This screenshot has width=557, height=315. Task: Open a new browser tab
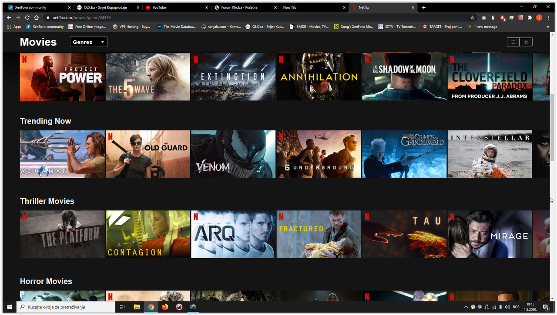(x=424, y=7)
